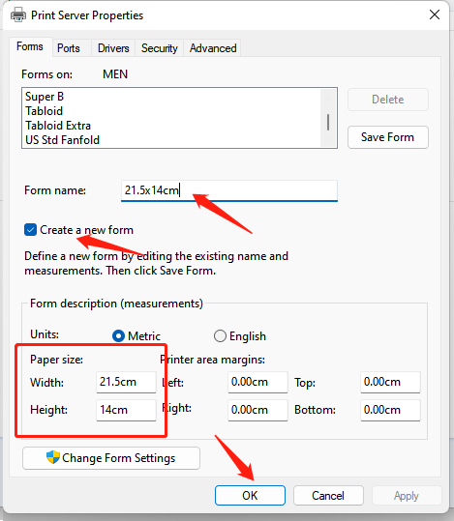
Task: Switch to the Ports tab
Action: point(68,48)
